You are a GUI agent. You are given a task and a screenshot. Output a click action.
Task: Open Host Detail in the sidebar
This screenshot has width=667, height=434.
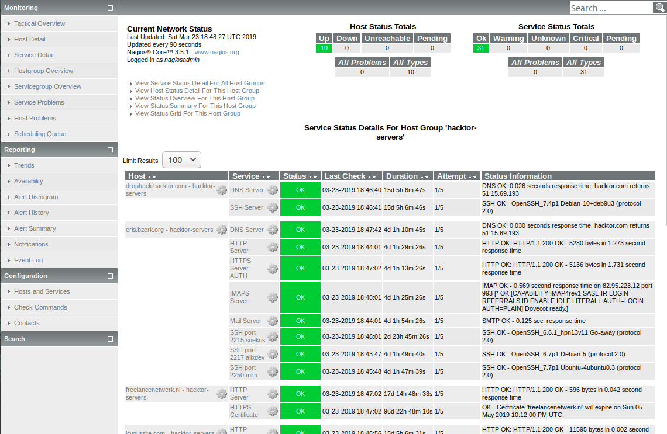[30, 39]
